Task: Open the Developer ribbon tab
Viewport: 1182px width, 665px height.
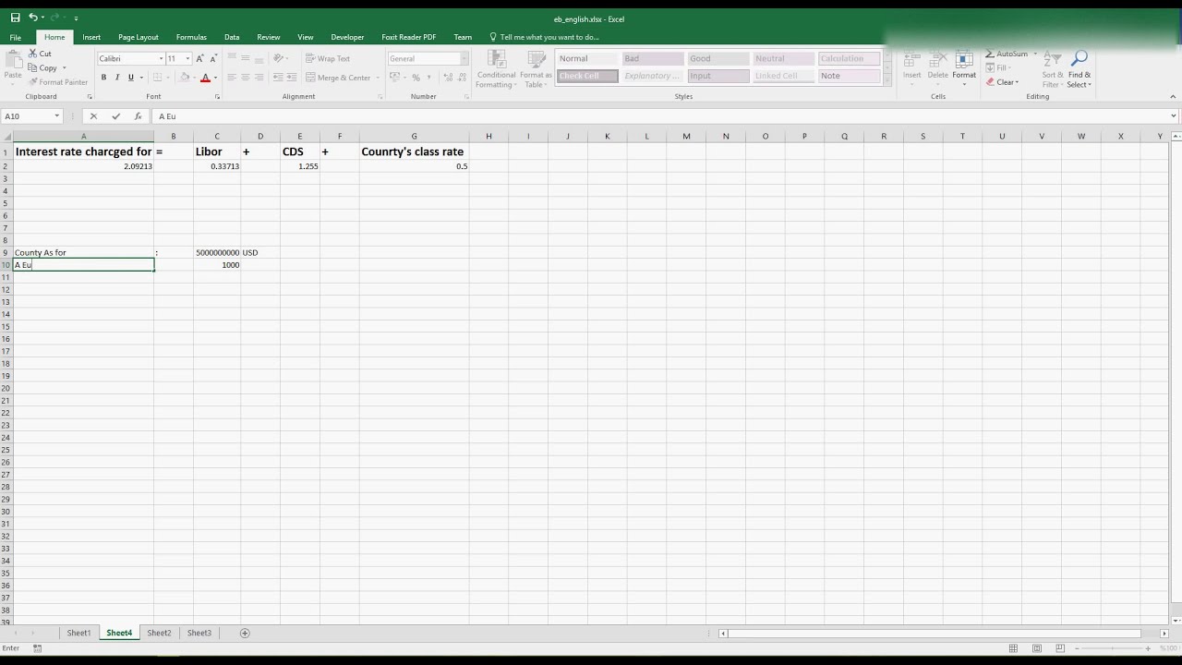Action: click(347, 37)
